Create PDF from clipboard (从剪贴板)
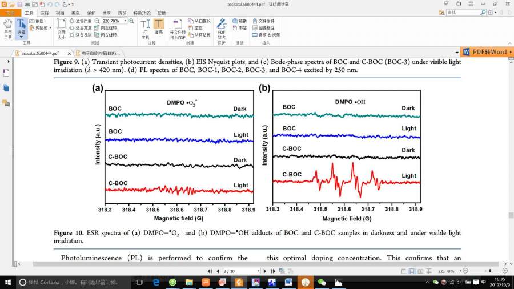Screen dimensions: 514x289 pyautogui.click(x=199, y=35)
